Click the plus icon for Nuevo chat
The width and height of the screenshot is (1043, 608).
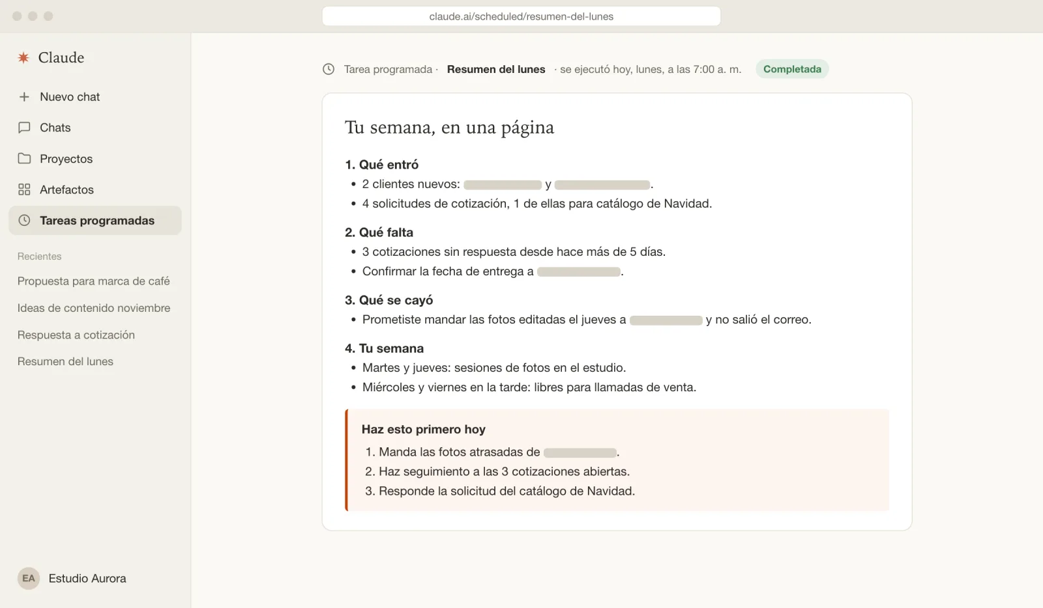coord(24,97)
